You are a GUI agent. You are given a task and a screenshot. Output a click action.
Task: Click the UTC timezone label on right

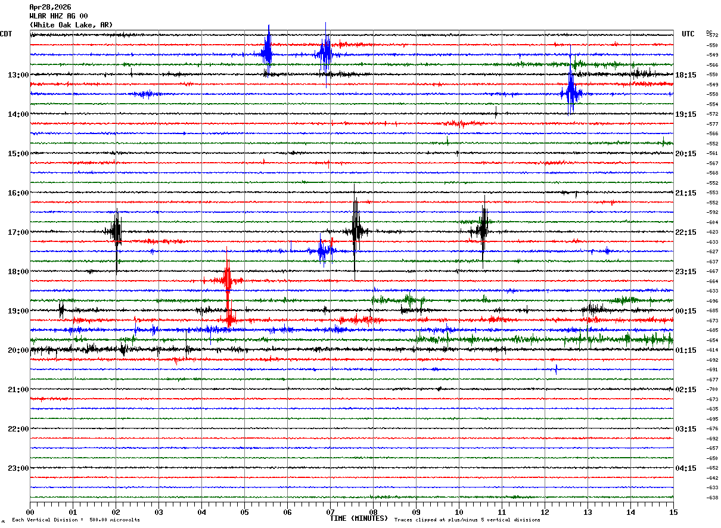[688, 34]
